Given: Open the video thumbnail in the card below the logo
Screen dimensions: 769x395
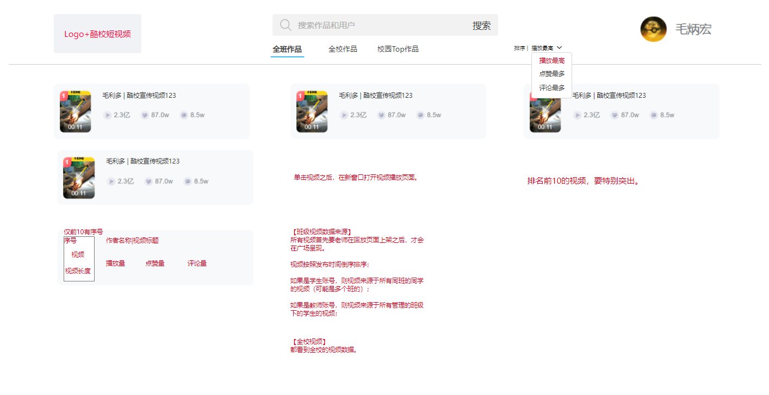Looking at the screenshot, I should pos(75,112).
